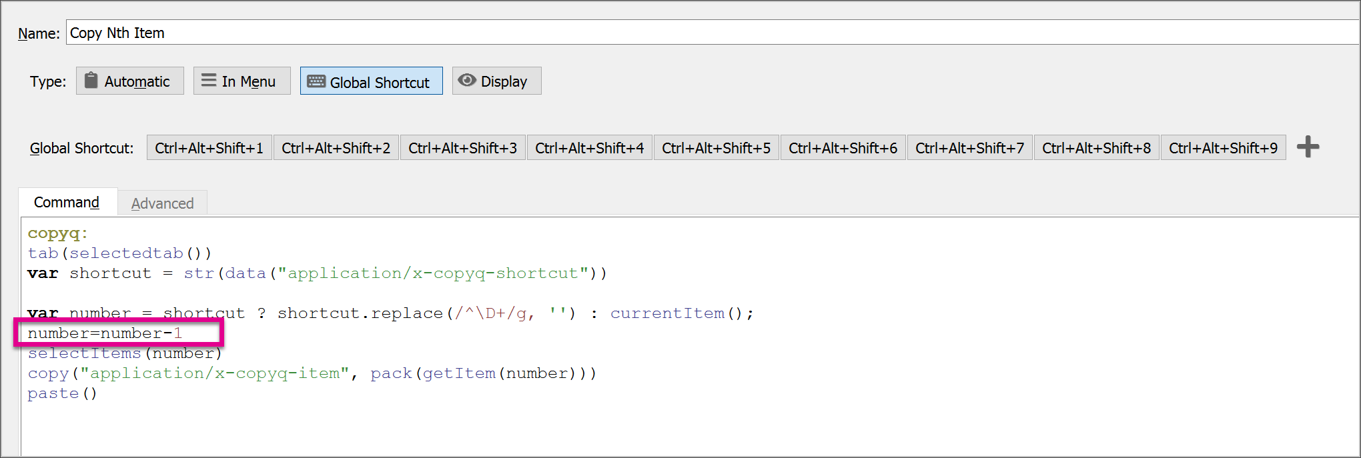This screenshot has width=1361, height=458.
Task: Click the Ctrl+Alt+Shift+6 shortcut button
Action: (843, 148)
